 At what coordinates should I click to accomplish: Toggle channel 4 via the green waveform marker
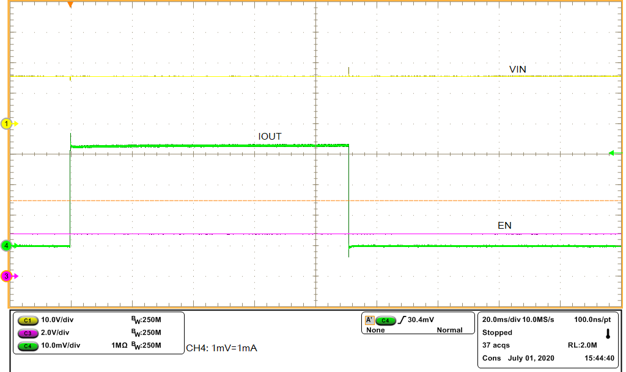(6, 246)
